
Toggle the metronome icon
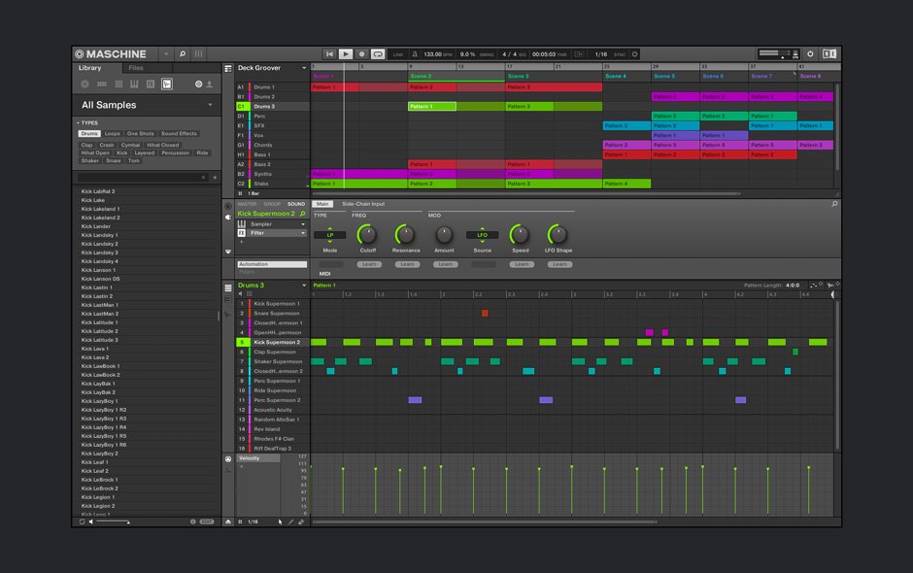pos(415,54)
